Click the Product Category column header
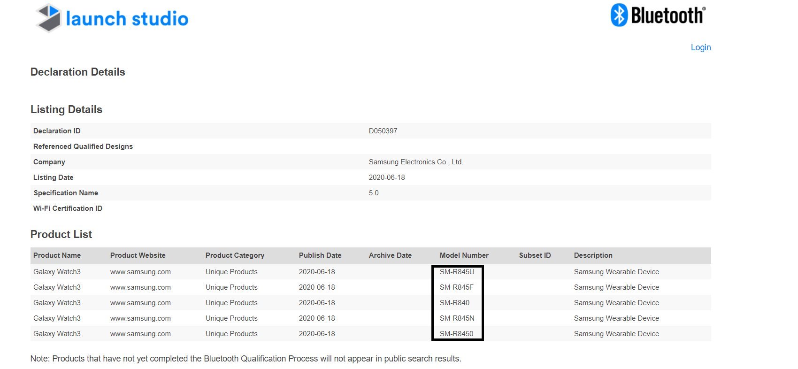This screenshot has height=369, width=798. (x=235, y=255)
